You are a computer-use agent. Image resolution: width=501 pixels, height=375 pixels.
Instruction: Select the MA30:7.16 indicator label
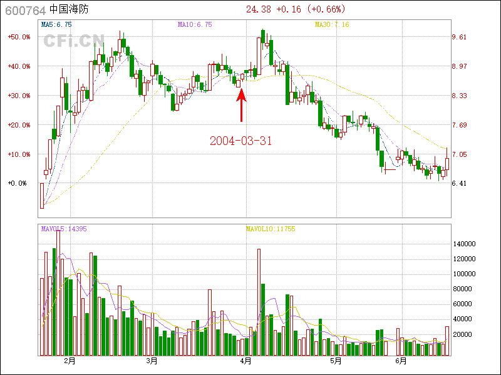(x=331, y=24)
